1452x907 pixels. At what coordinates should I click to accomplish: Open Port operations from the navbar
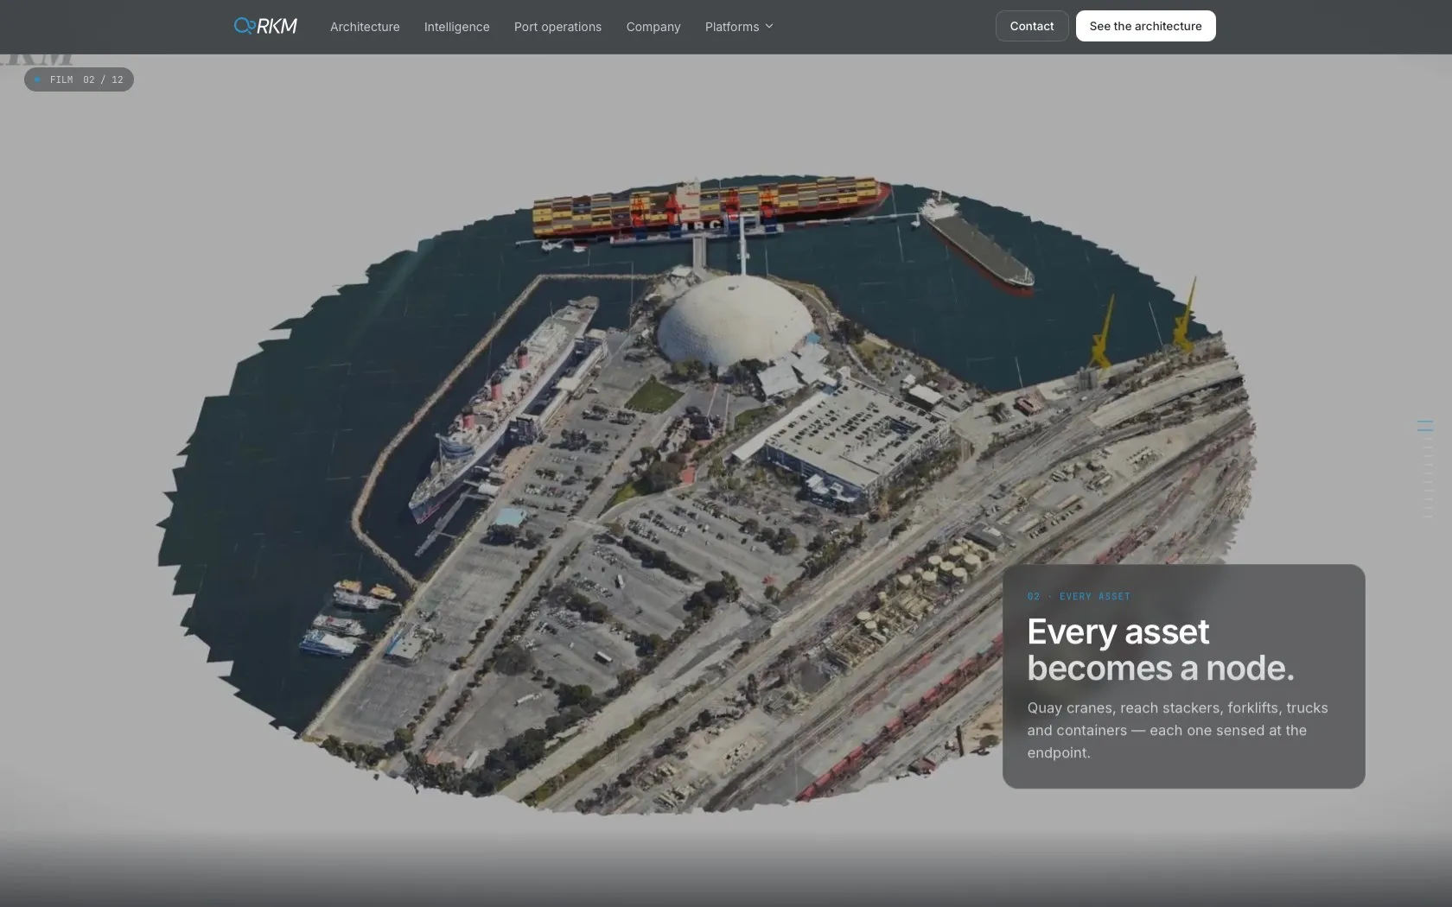[557, 27]
